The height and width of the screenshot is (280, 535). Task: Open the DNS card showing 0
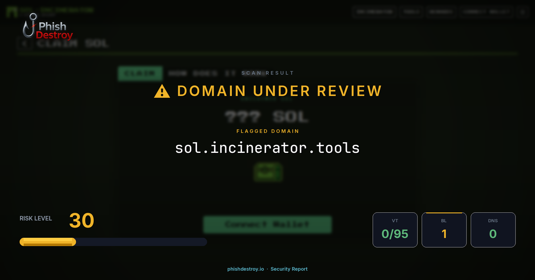pos(493,230)
